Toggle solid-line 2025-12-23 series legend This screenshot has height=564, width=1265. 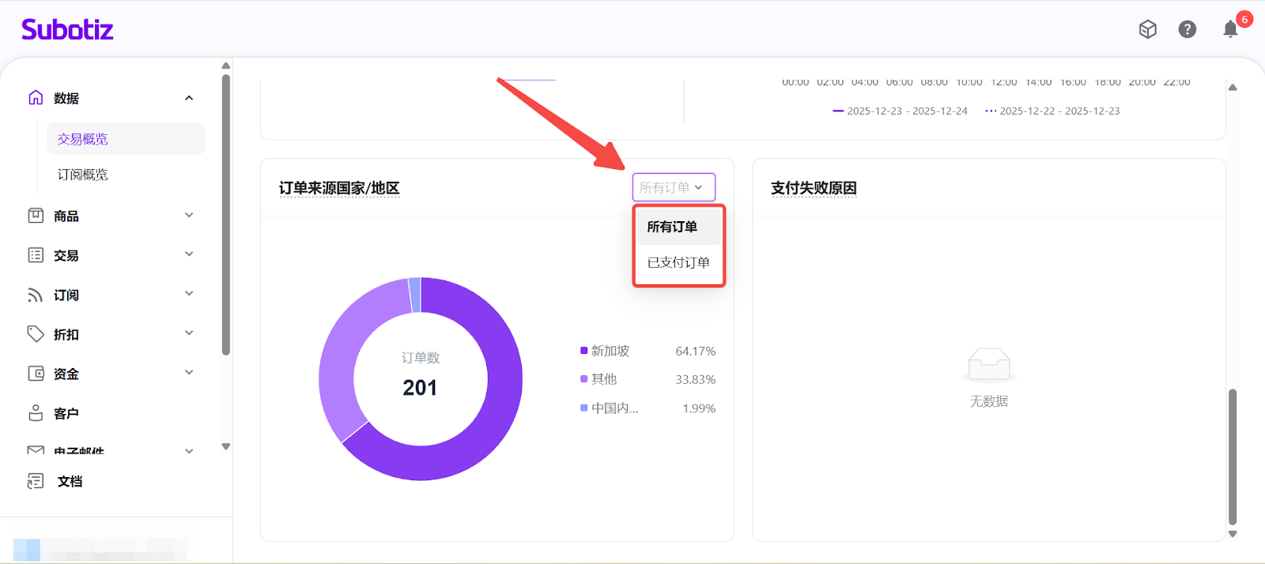pyautogui.click(x=900, y=111)
